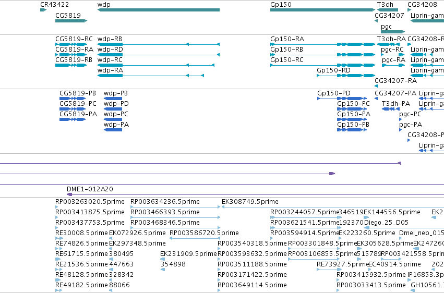Open the CG34207-PA protein
The width and height of the screenshot is (444, 293).
tap(376, 99)
